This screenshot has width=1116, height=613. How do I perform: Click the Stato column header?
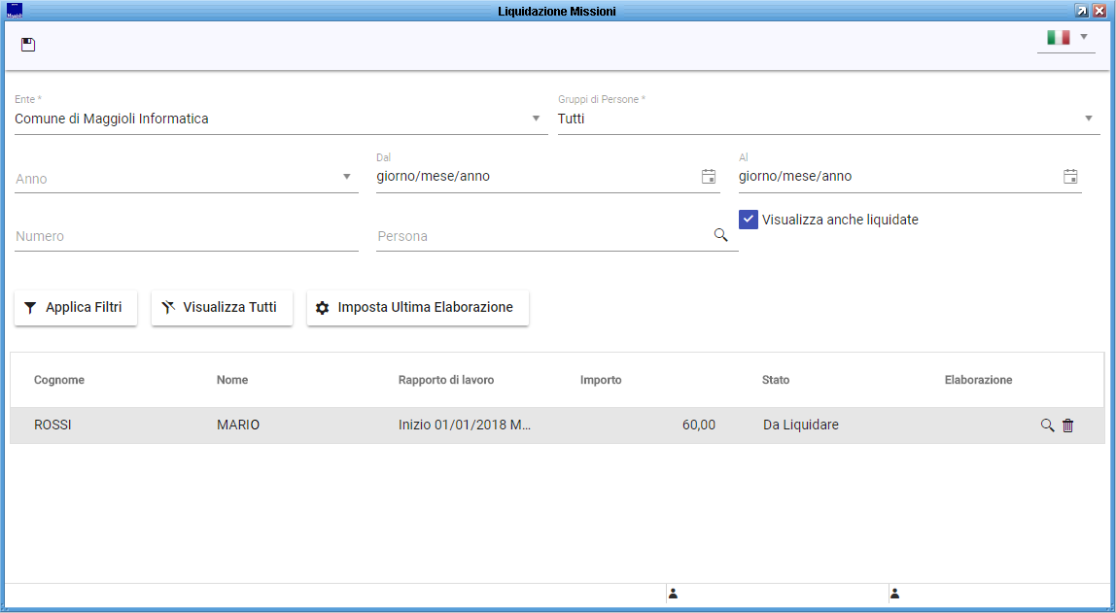(776, 380)
